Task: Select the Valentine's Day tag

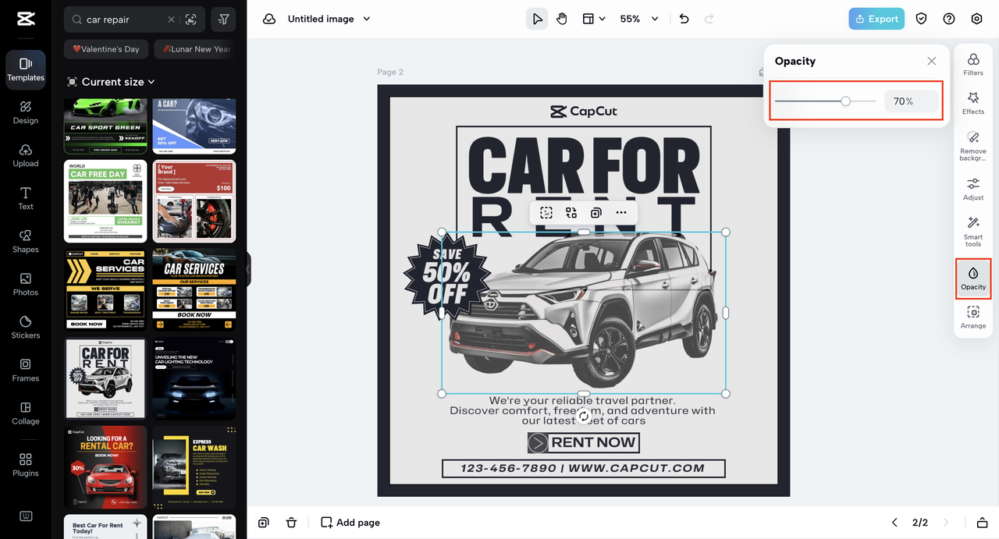Action: pos(105,49)
